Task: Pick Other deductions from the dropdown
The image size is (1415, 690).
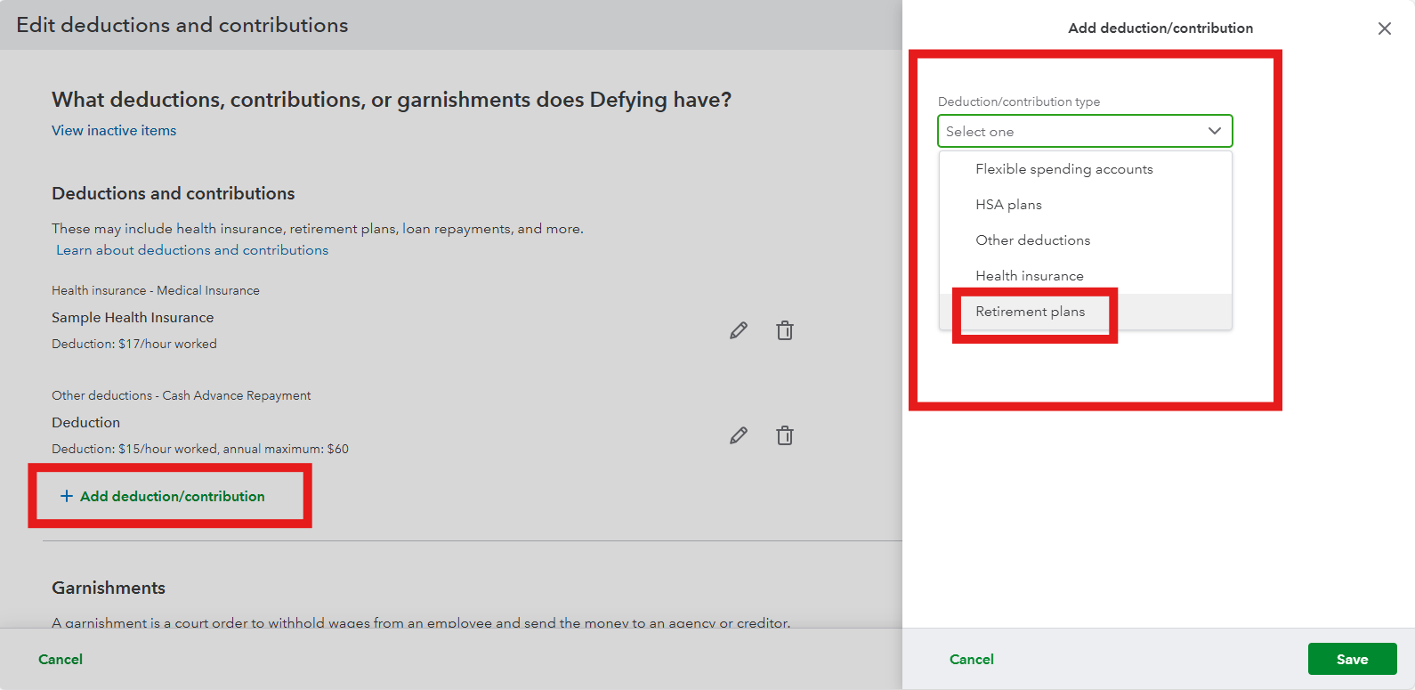Action: coord(1032,240)
